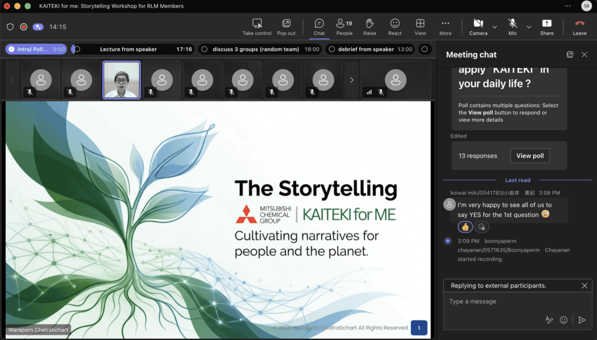Image resolution: width=597 pixels, height=340 pixels.
Task: Select the debrief from speaker agenda item
Action: tap(370, 49)
